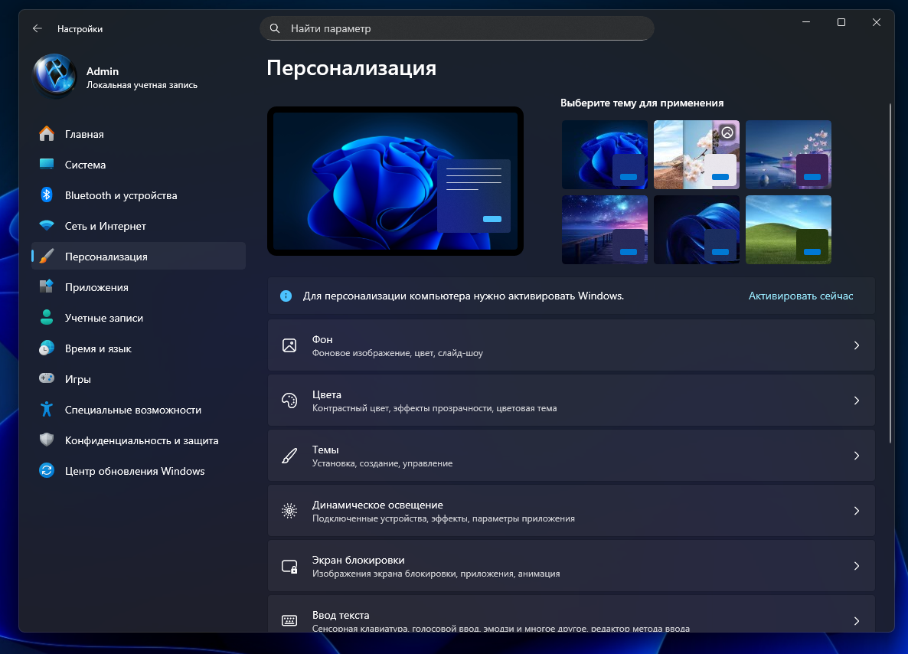Click the Bluetooth icon in sidebar
The image size is (908, 654).
point(47,195)
